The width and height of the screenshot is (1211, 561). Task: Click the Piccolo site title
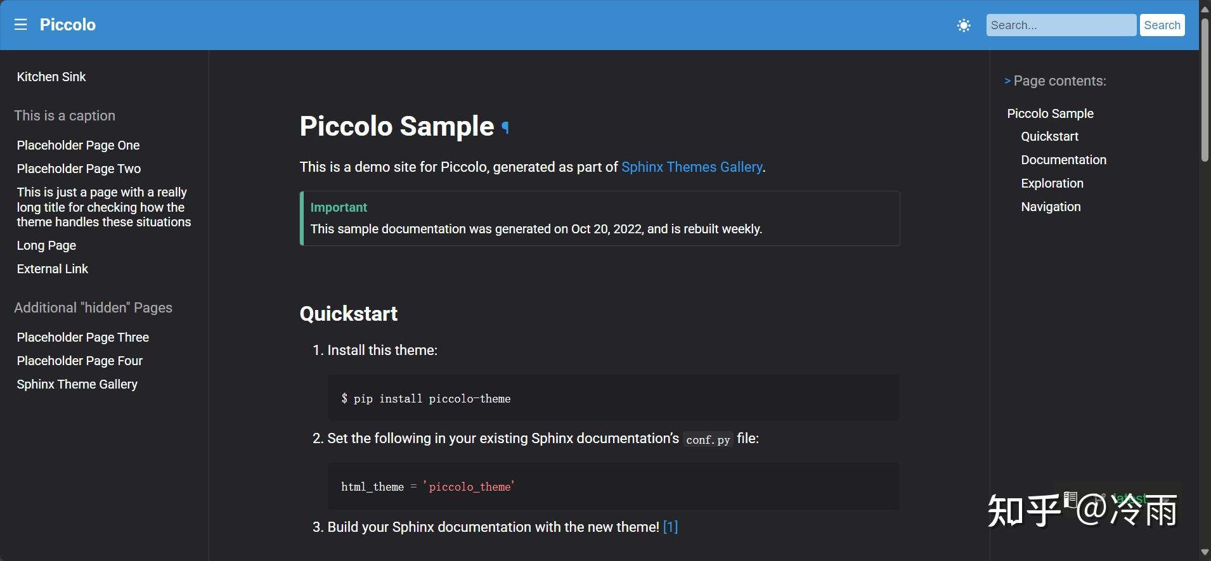[68, 25]
